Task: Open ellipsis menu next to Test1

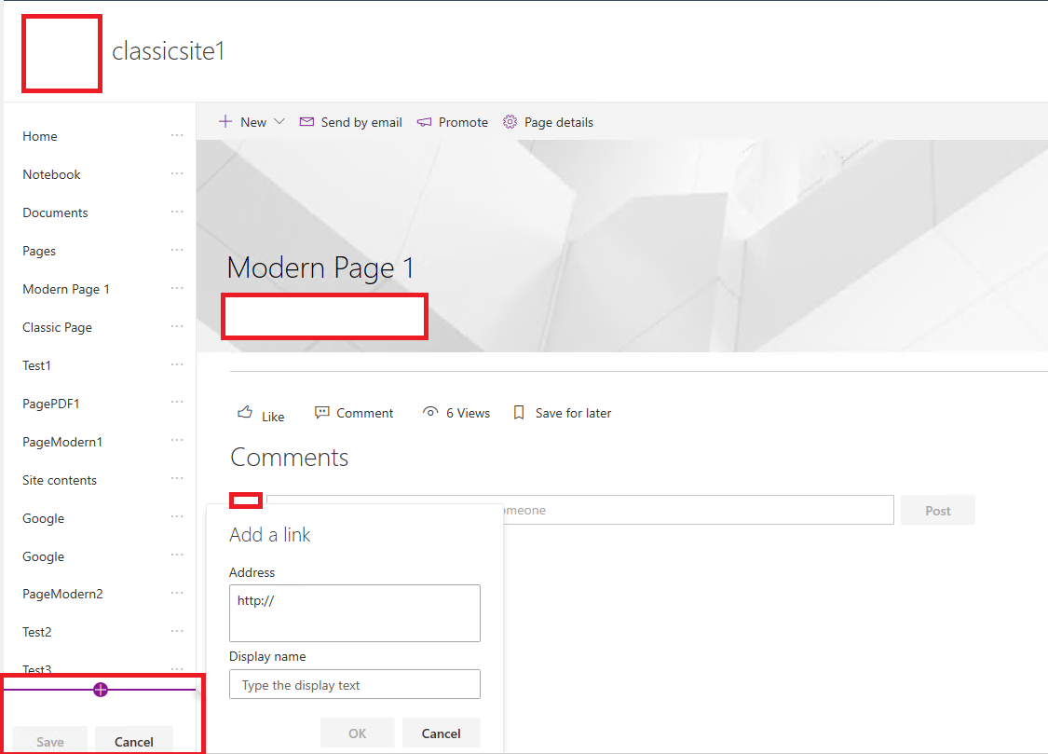Action: pos(176,364)
